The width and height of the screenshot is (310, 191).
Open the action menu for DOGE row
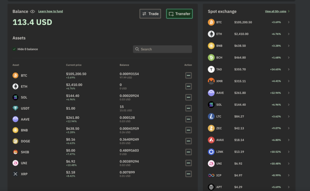[x=189, y=141]
